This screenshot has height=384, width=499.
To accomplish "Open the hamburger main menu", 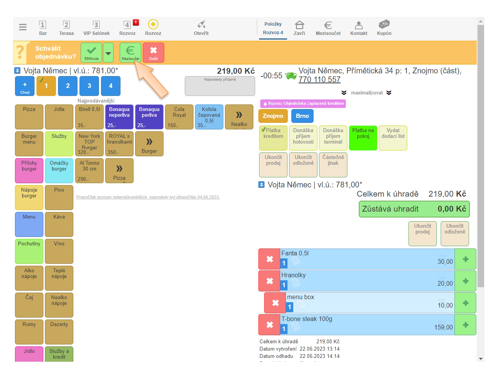I will coord(23,27).
